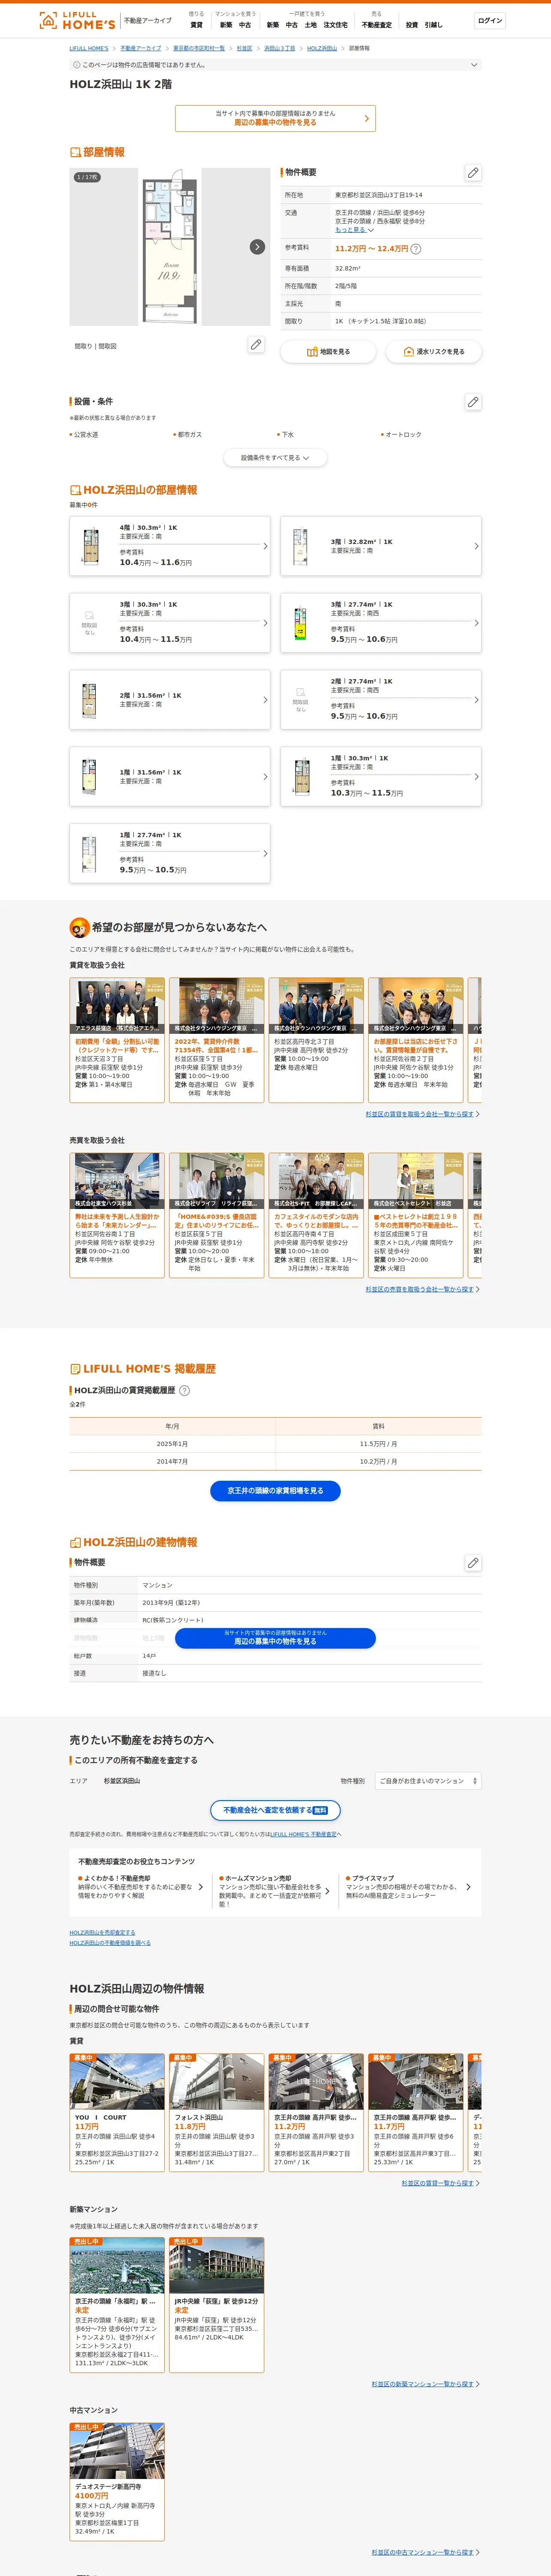
Task: Expand the ad-notice banner chevron
Action: point(474,65)
